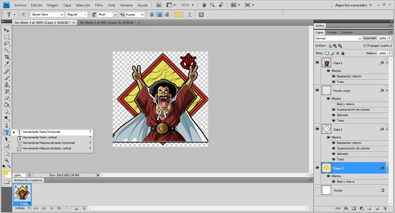Align text left
Screen dimensions: 395x213
pos(152,15)
